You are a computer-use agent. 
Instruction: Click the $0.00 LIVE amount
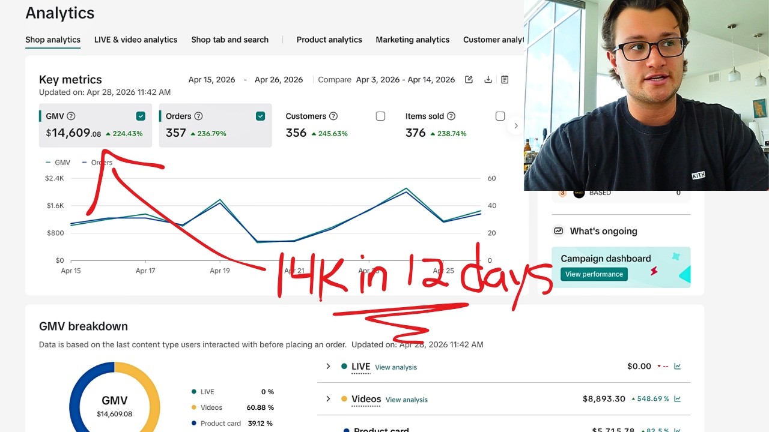point(639,366)
